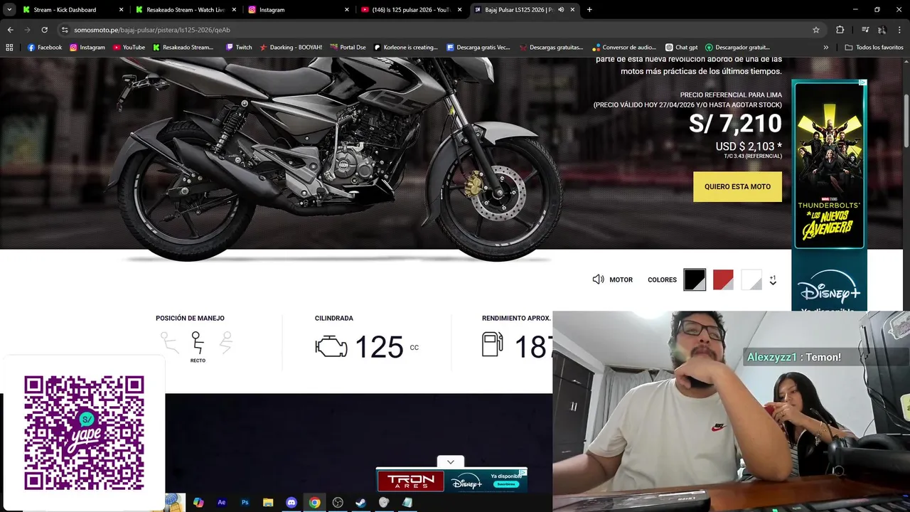Screen dimensions: 910x512
Task: Mute the Bajaj Pulsar LS125 tab audio icon
Action: tap(561, 10)
